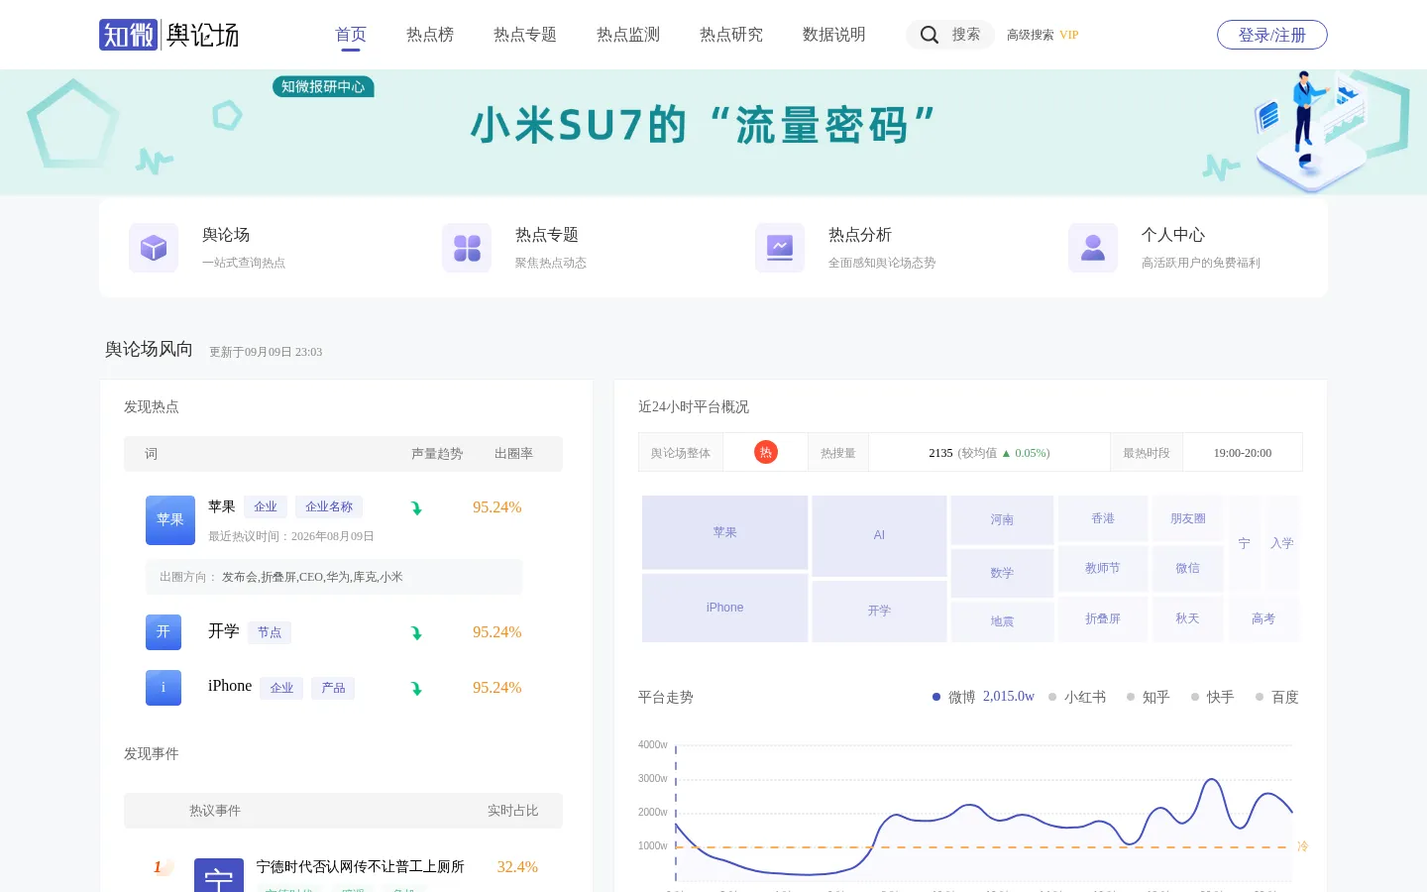Click 苹果 treemap block
1427x892 pixels.
pyautogui.click(x=724, y=532)
